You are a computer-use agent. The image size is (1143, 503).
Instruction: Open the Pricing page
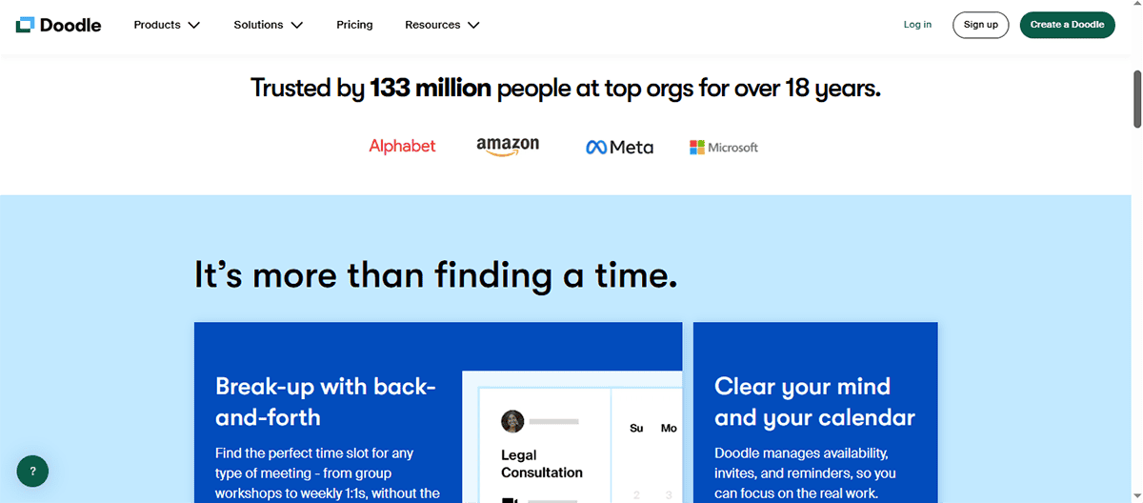coord(354,25)
